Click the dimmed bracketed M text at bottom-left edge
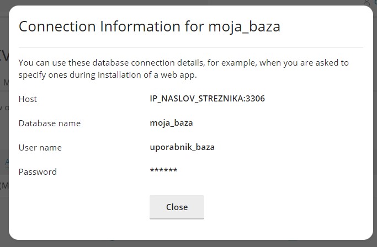Viewport: 377px width, 247px height. click(4, 186)
